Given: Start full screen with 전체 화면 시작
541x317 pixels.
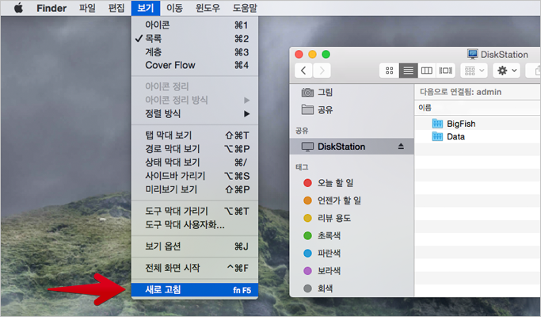Looking at the screenshot, I should pyautogui.click(x=195, y=268).
